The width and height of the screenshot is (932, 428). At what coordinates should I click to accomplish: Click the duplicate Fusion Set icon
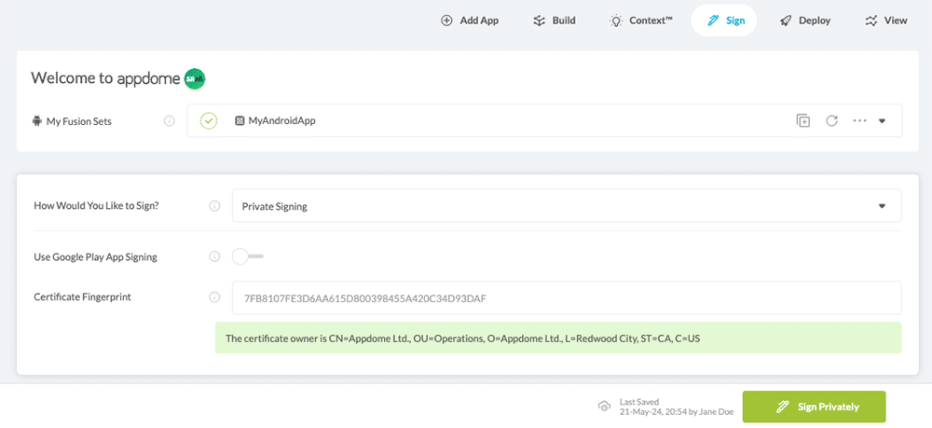click(x=802, y=120)
